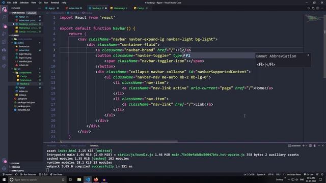The width and height of the screenshot is (326, 183).
Task: Open the Help menu
Action: point(64,3)
